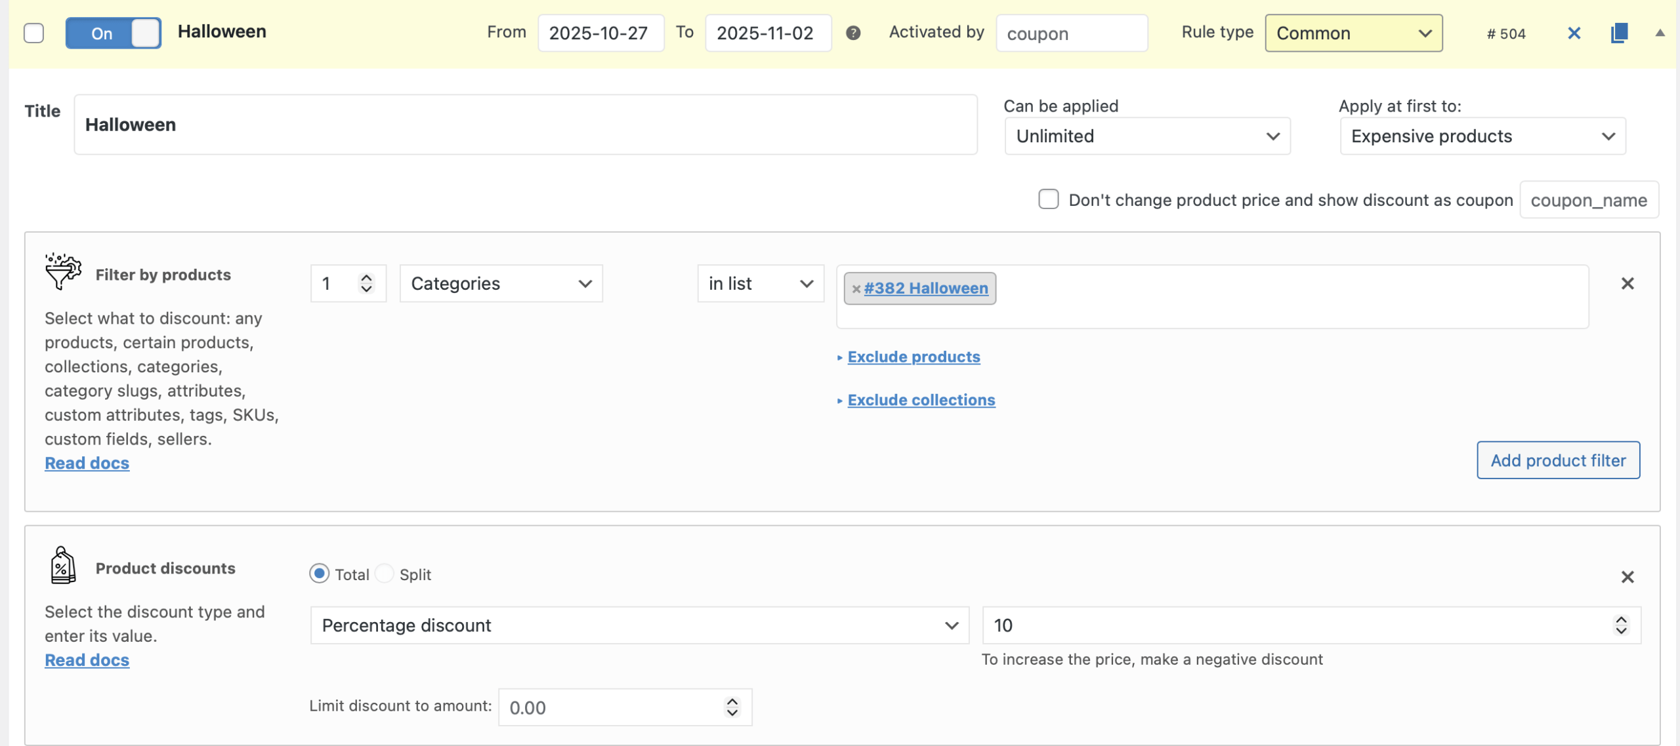Open the Rule type Common dropdown
The image size is (1680, 746).
click(x=1353, y=33)
